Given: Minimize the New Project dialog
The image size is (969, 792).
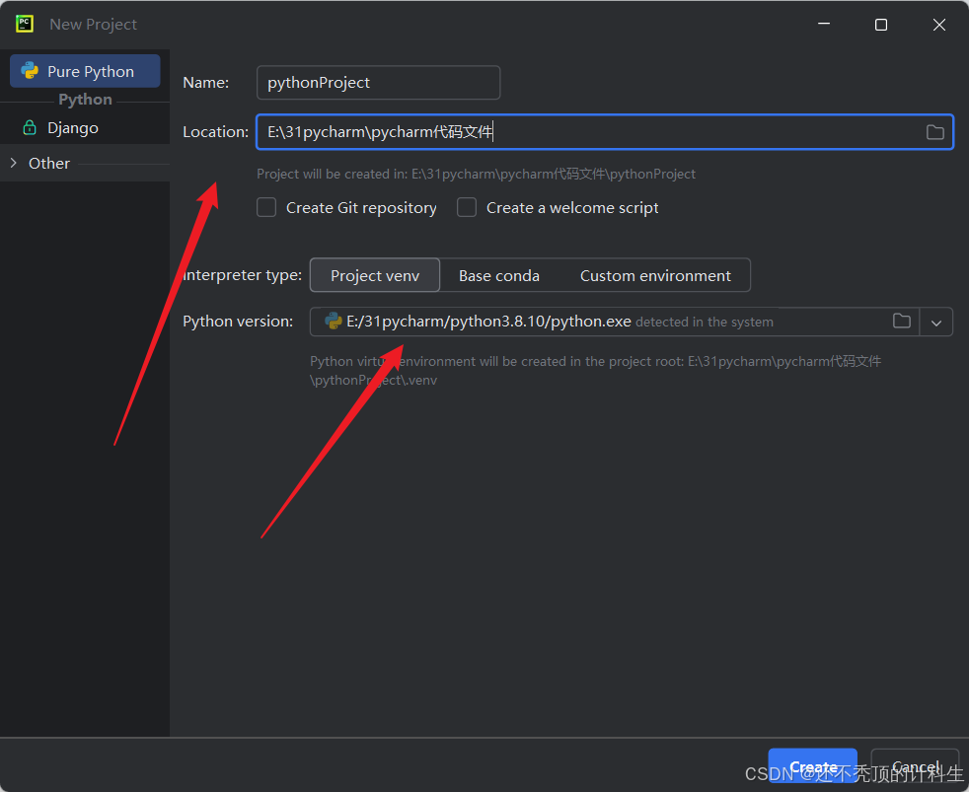Looking at the screenshot, I should (823, 25).
